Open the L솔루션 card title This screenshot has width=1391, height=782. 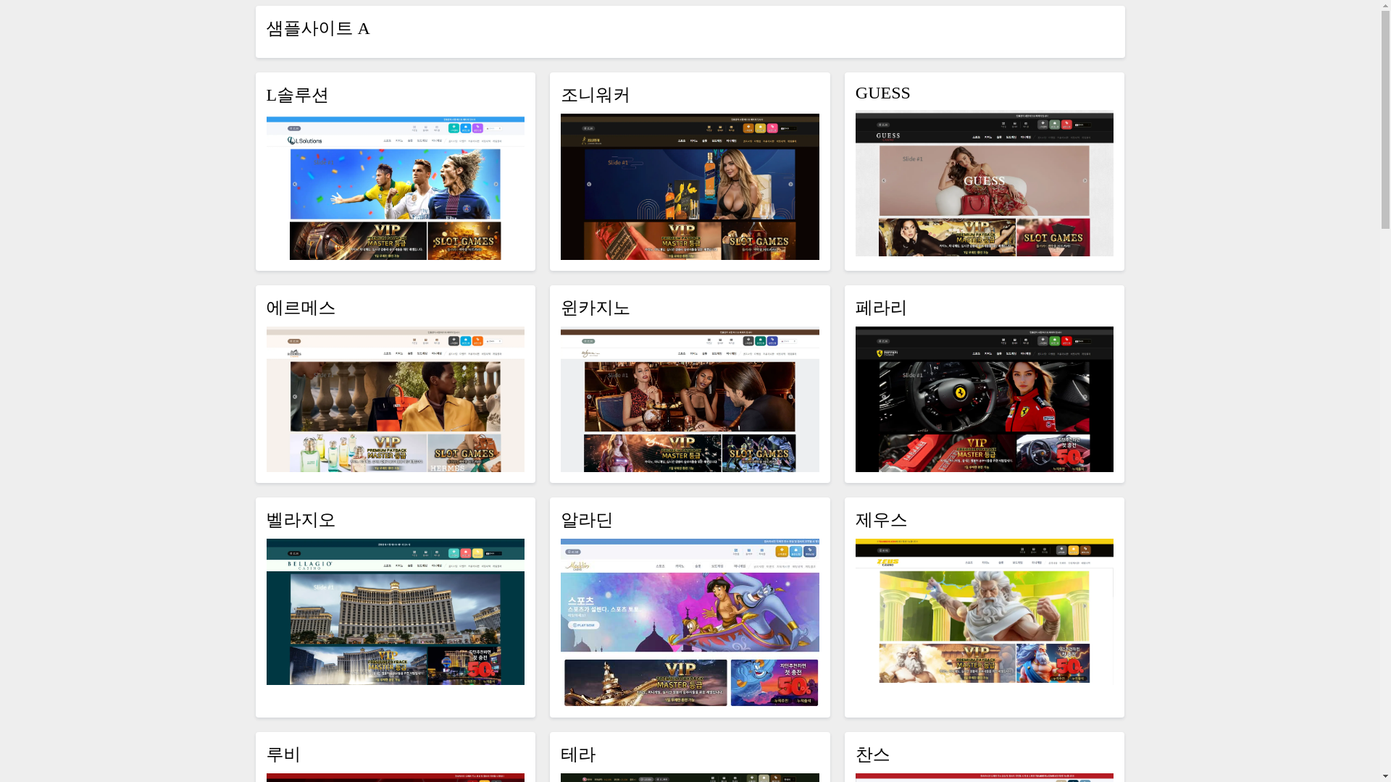[x=297, y=96]
